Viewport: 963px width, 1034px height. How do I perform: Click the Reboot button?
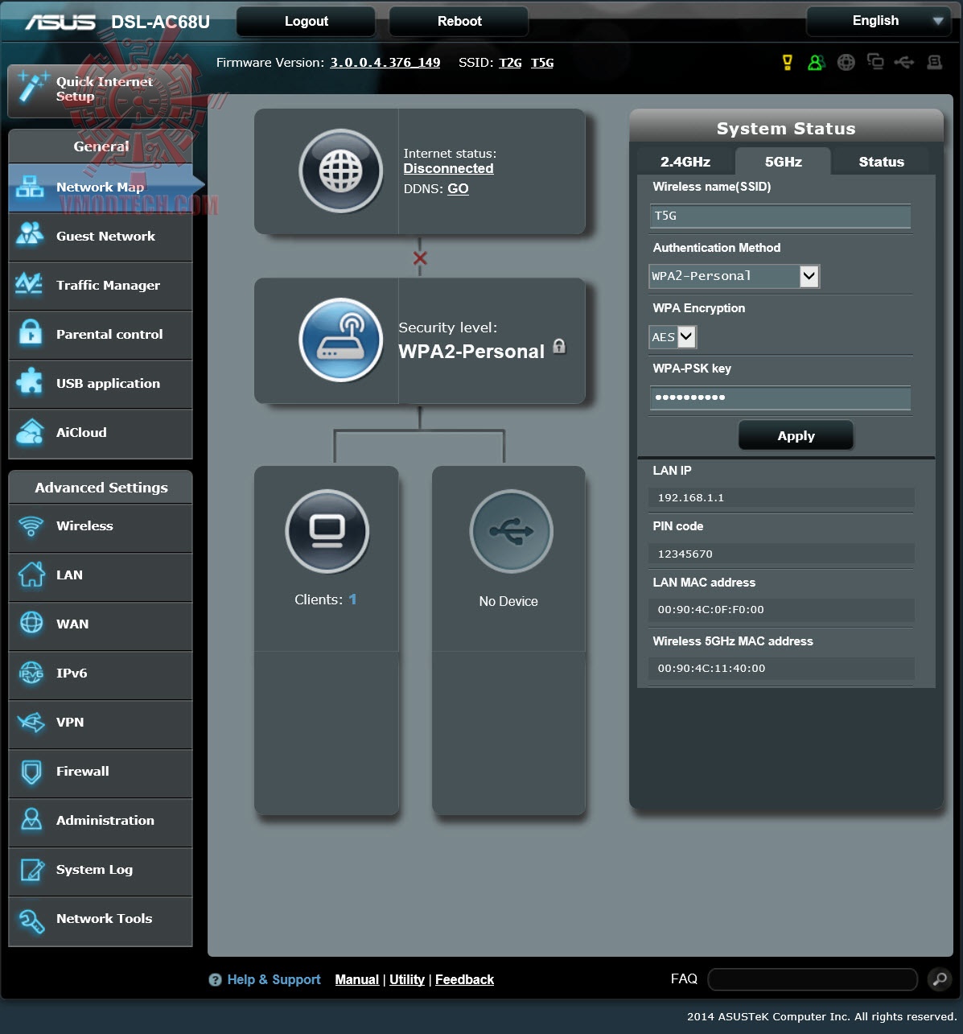[x=459, y=22]
